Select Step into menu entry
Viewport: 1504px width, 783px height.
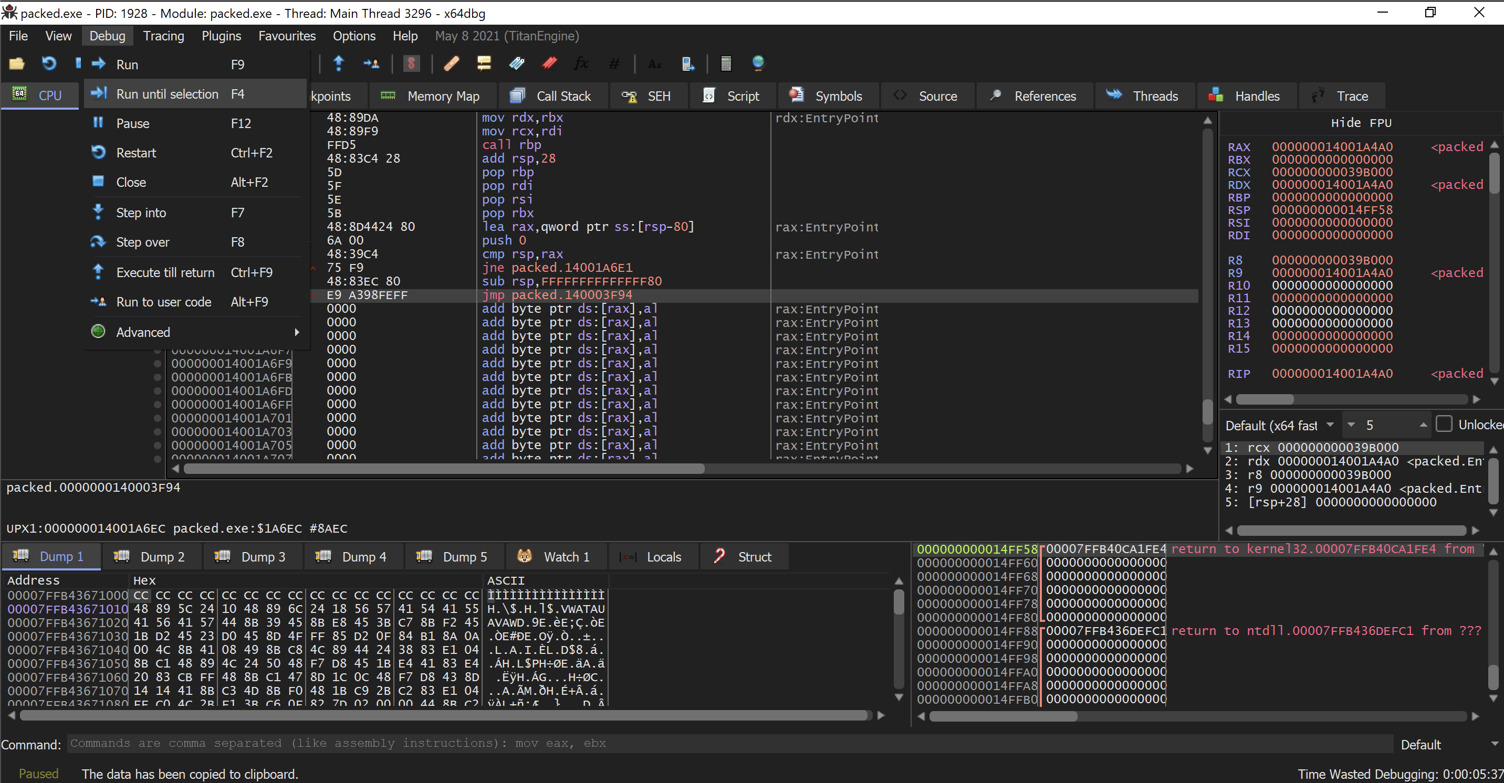coord(195,213)
